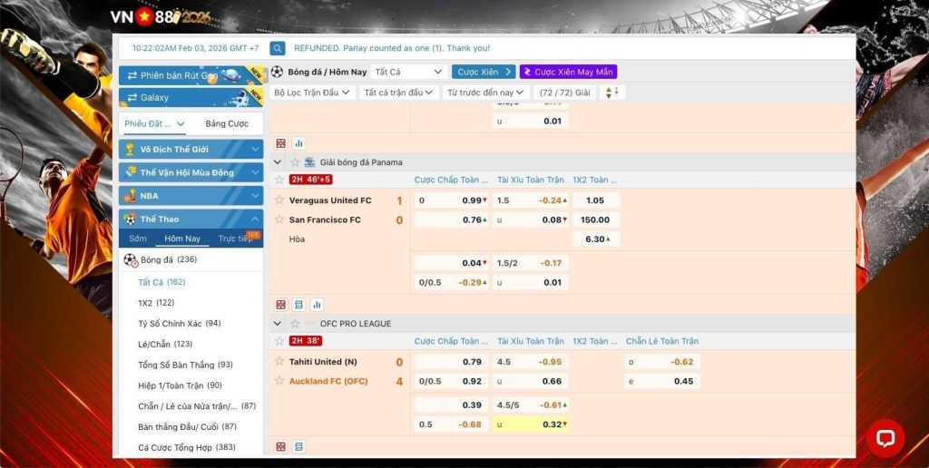Select Bàn thắng Đầu/ Cuối (87)
The height and width of the screenshot is (468, 929).
187,426
